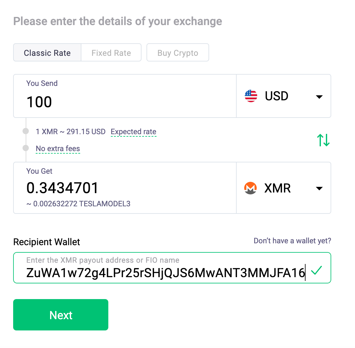This screenshot has width=355, height=348.
Task: Open the receive currency selector labeled XMR
Action: point(277,188)
